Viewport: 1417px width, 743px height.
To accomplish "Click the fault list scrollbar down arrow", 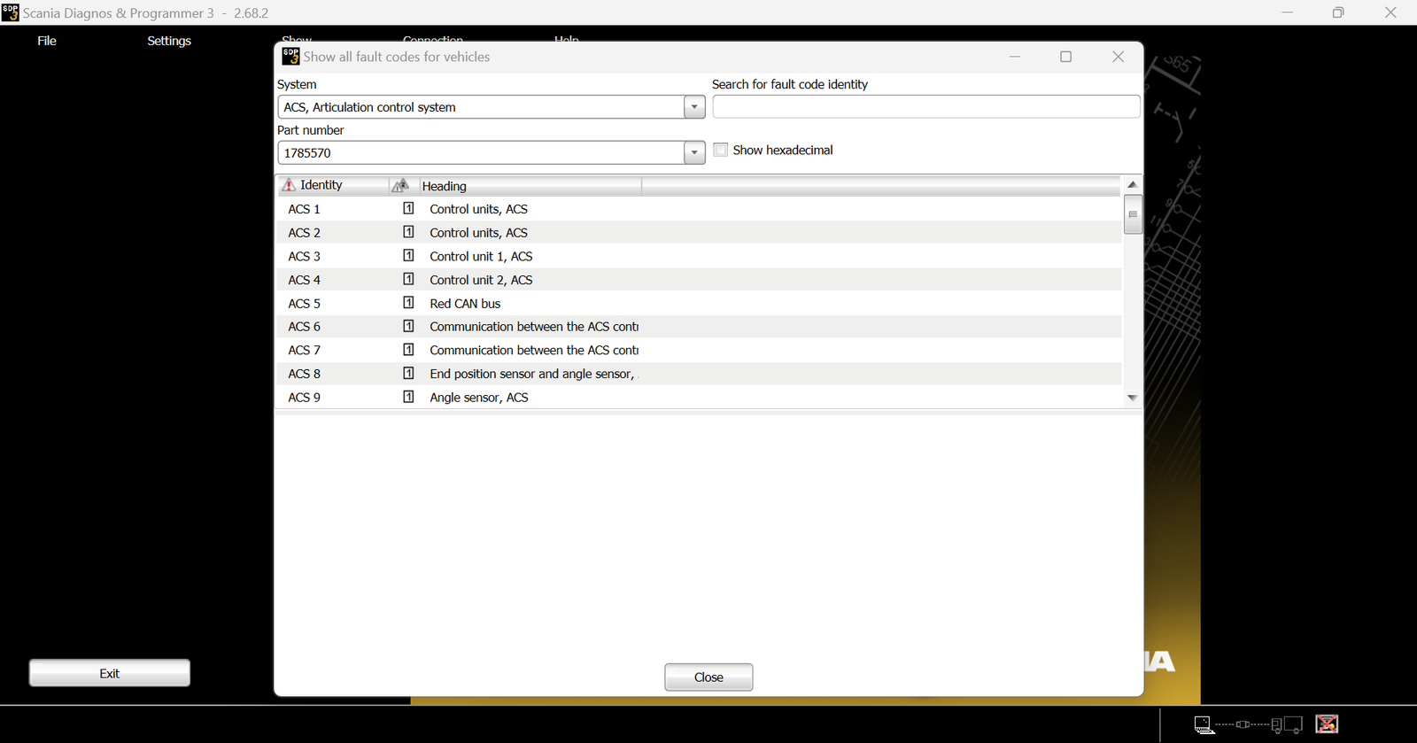I will pyautogui.click(x=1133, y=399).
